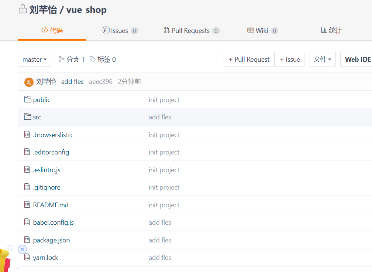Open init project commit for .eslintrc.js
Screen dimensions: 372x272
164,170
